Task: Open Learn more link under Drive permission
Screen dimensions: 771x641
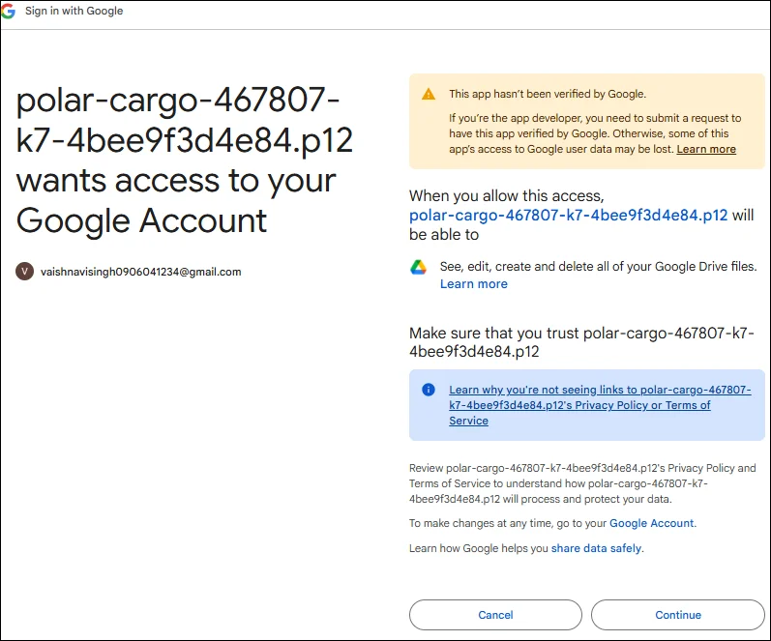Action: point(473,284)
